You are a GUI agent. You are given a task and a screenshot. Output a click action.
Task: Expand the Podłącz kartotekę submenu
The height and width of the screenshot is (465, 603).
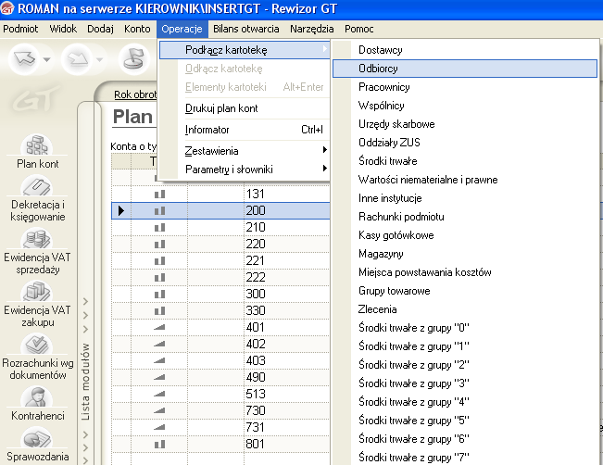click(245, 50)
